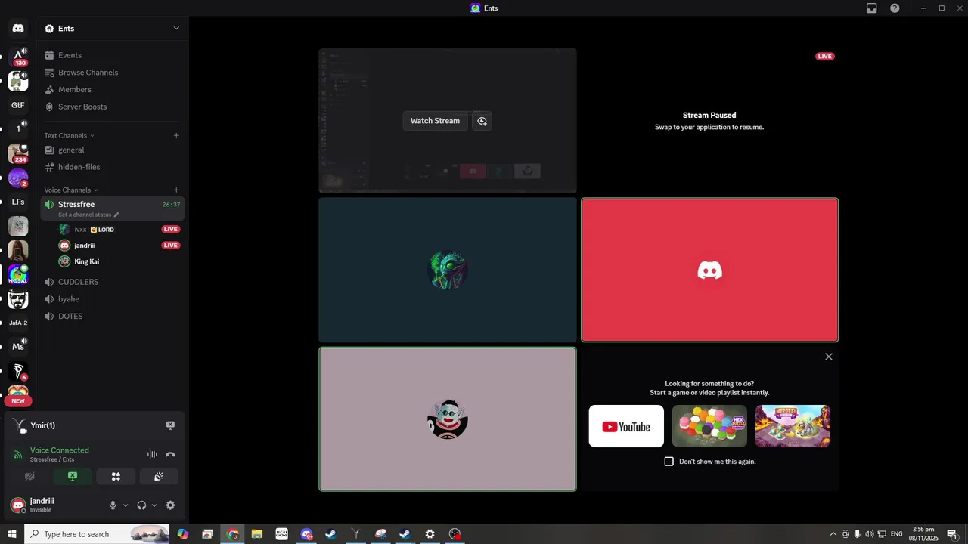This screenshot has height=544, width=968.
Task: Collapse the Voice Channels category
Action: click(71, 190)
